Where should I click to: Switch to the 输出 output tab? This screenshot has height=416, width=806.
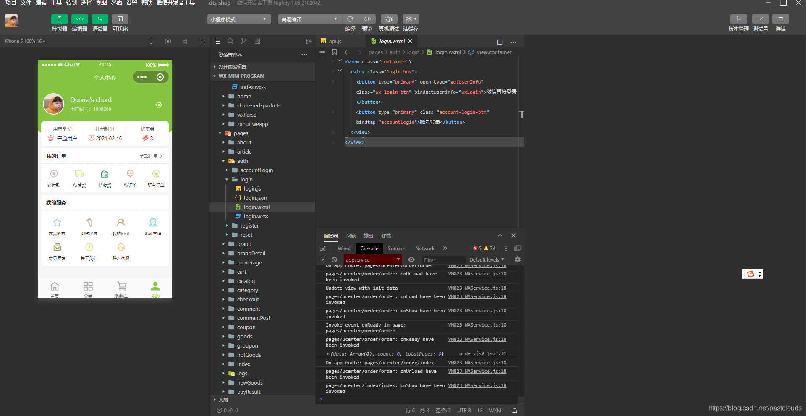(x=369, y=236)
